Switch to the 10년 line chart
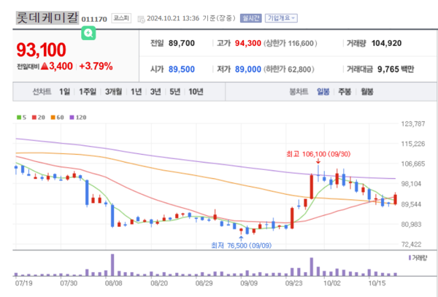The image size is (438, 297). click(196, 92)
